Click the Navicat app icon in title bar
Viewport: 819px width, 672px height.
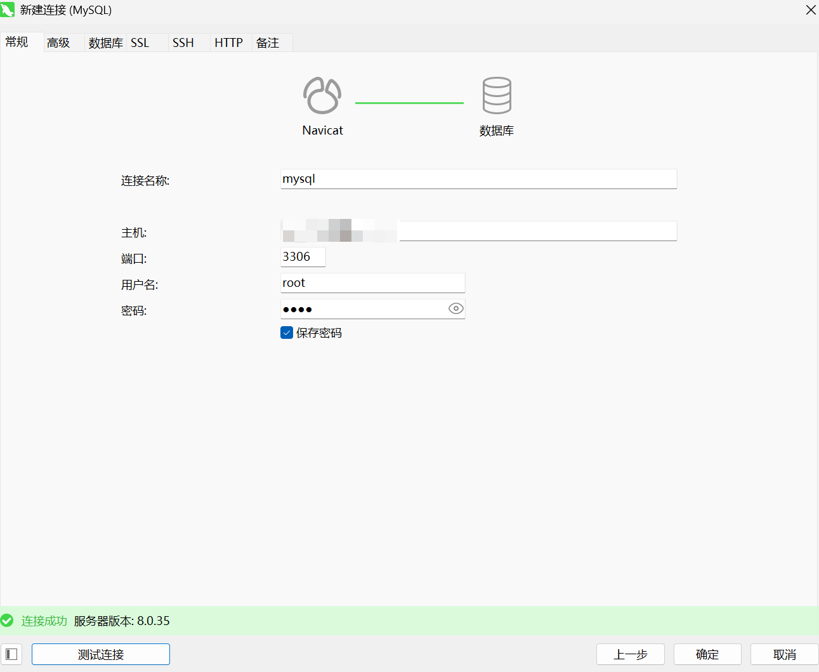(8, 10)
